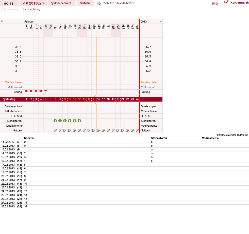
Task: Open the note icon for cycle day 9
Action: pos(65,130)
